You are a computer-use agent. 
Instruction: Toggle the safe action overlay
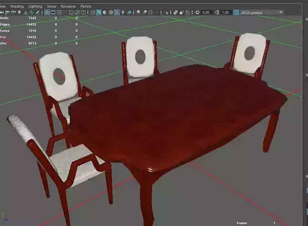point(77,13)
